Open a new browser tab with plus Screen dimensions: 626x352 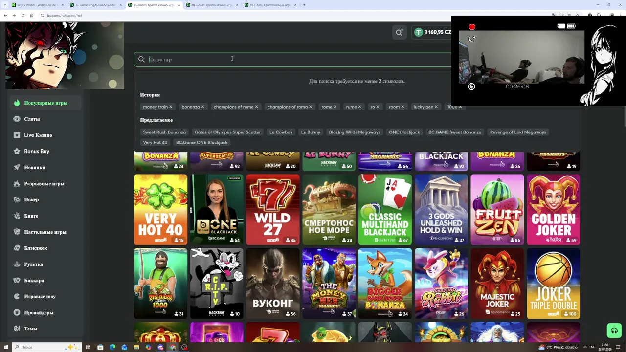[x=304, y=5]
